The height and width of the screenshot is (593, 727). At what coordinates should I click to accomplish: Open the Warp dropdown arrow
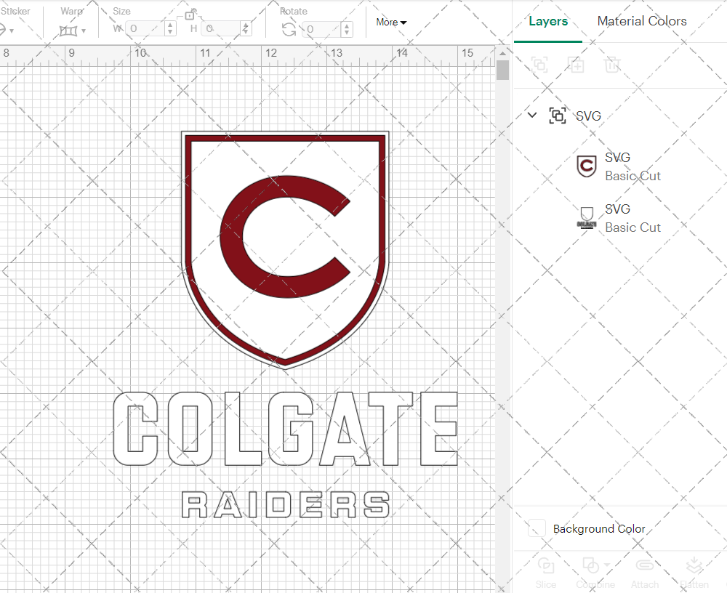pos(84,31)
